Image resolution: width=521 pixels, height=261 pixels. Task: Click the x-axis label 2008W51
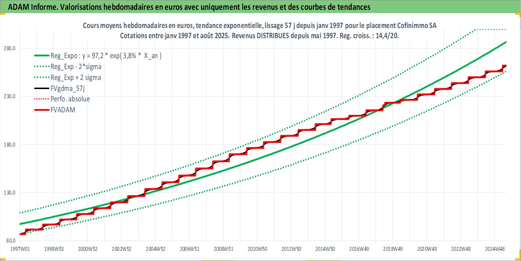point(223,249)
